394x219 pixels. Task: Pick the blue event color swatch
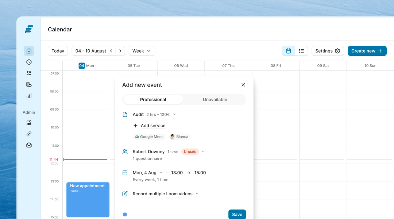coord(125,214)
